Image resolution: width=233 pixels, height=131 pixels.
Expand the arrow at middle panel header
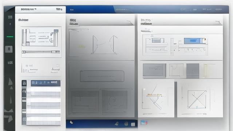pyautogui.click(x=130, y=22)
